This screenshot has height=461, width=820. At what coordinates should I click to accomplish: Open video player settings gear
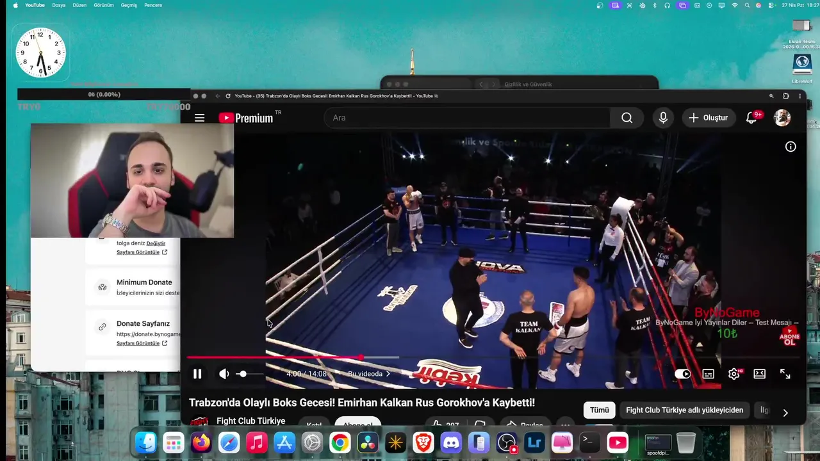(x=734, y=374)
